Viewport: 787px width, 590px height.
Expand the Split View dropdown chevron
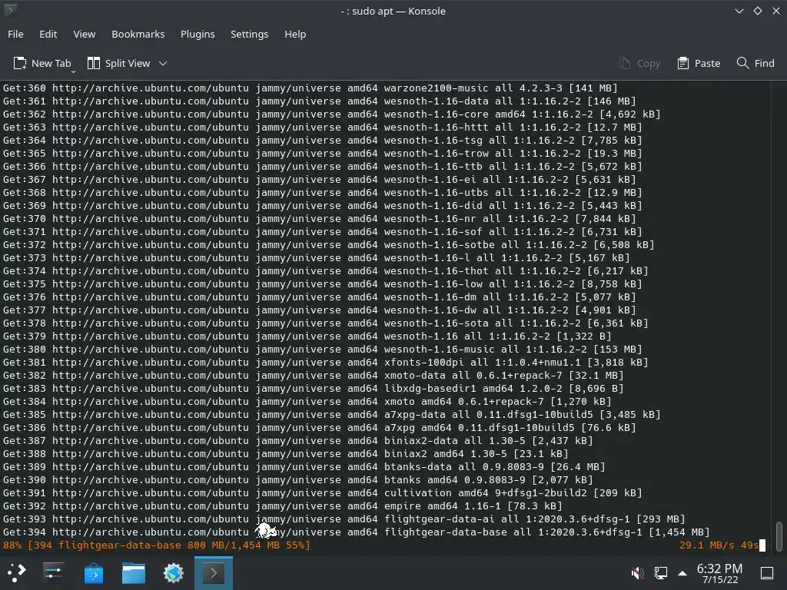(x=163, y=63)
